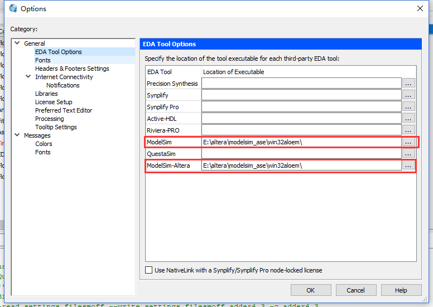Click the Riviera-PRO tool label
The image size is (433, 307).
click(x=163, y=130)
